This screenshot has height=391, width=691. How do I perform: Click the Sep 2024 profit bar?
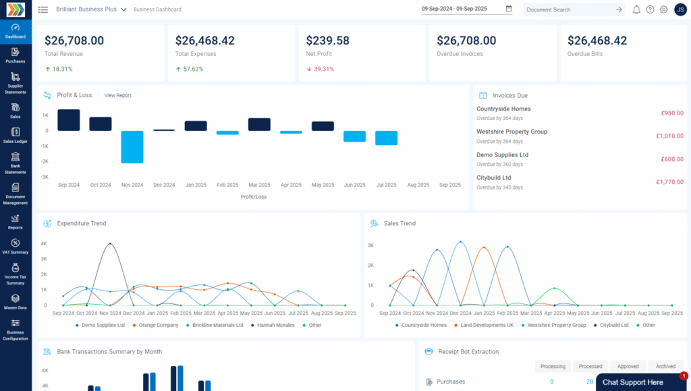point(69,120)
